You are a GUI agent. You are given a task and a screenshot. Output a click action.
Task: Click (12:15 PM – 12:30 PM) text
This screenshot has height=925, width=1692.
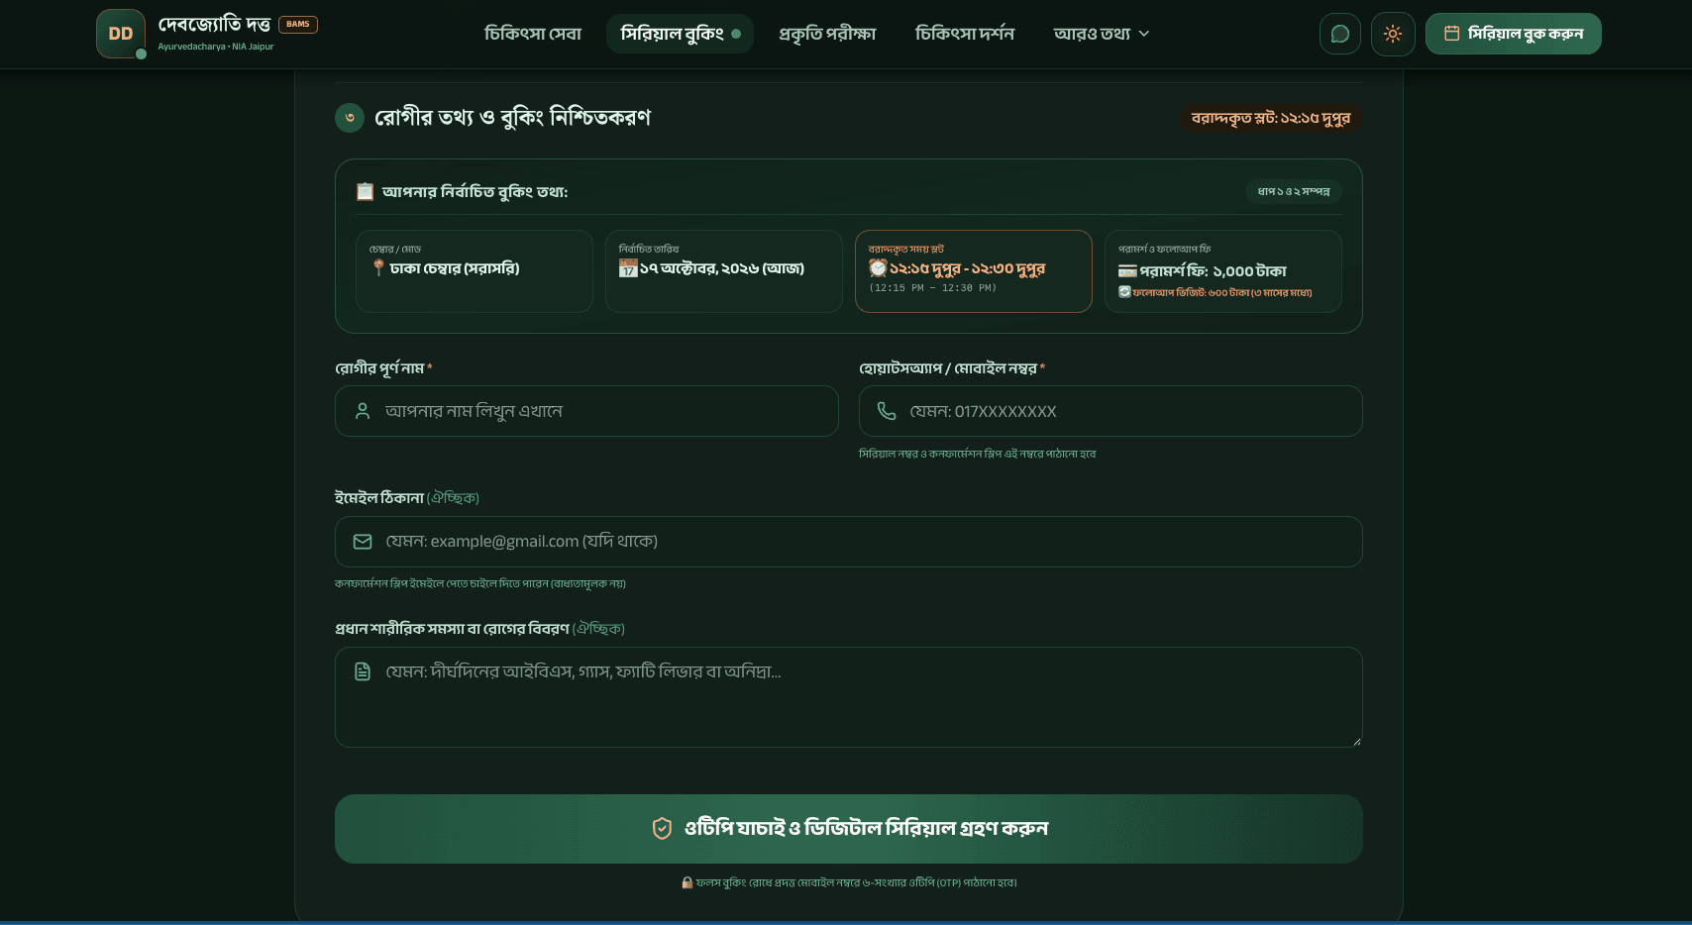pyautogui.click(x=932, y=288)
